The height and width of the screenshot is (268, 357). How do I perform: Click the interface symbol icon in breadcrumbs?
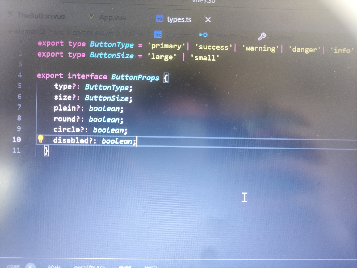tap(203, 35)
